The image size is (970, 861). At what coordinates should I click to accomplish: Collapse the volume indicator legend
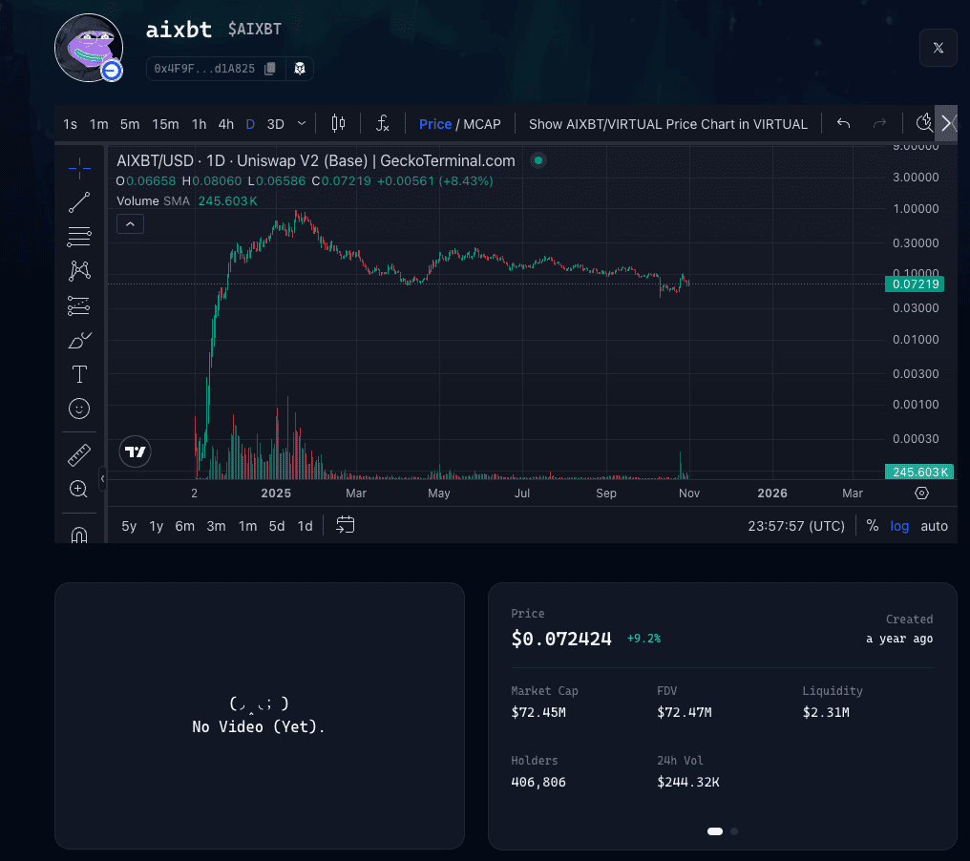coord(130,224)
